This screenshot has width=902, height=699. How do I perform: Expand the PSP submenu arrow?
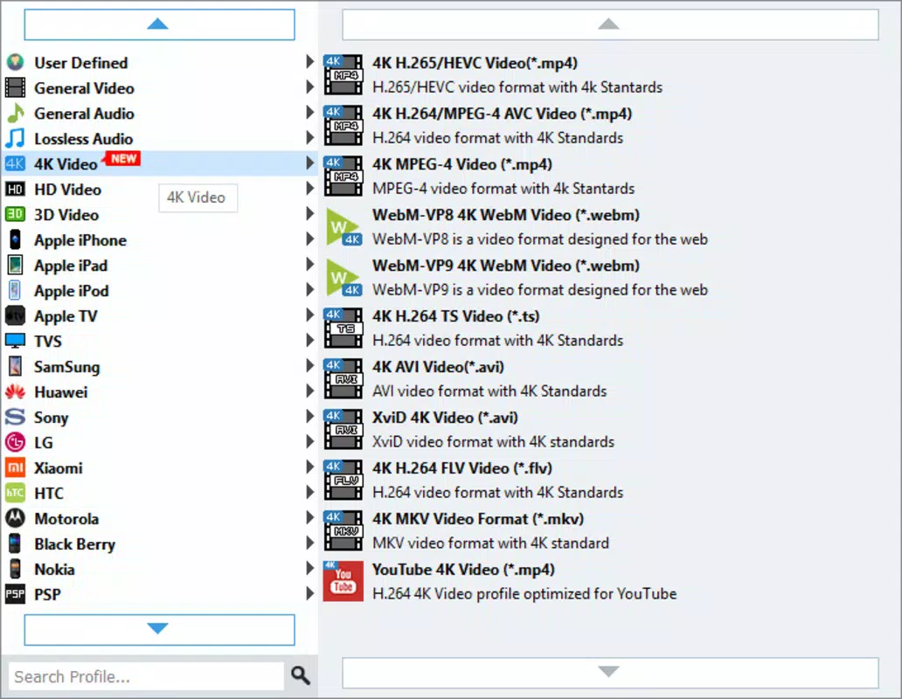(x=309, y=592)
